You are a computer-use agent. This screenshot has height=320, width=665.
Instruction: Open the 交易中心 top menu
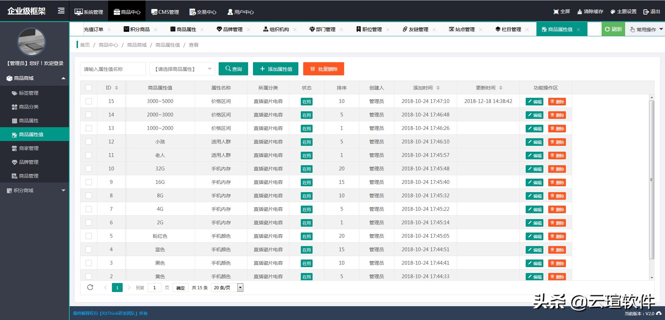(203, 12)
